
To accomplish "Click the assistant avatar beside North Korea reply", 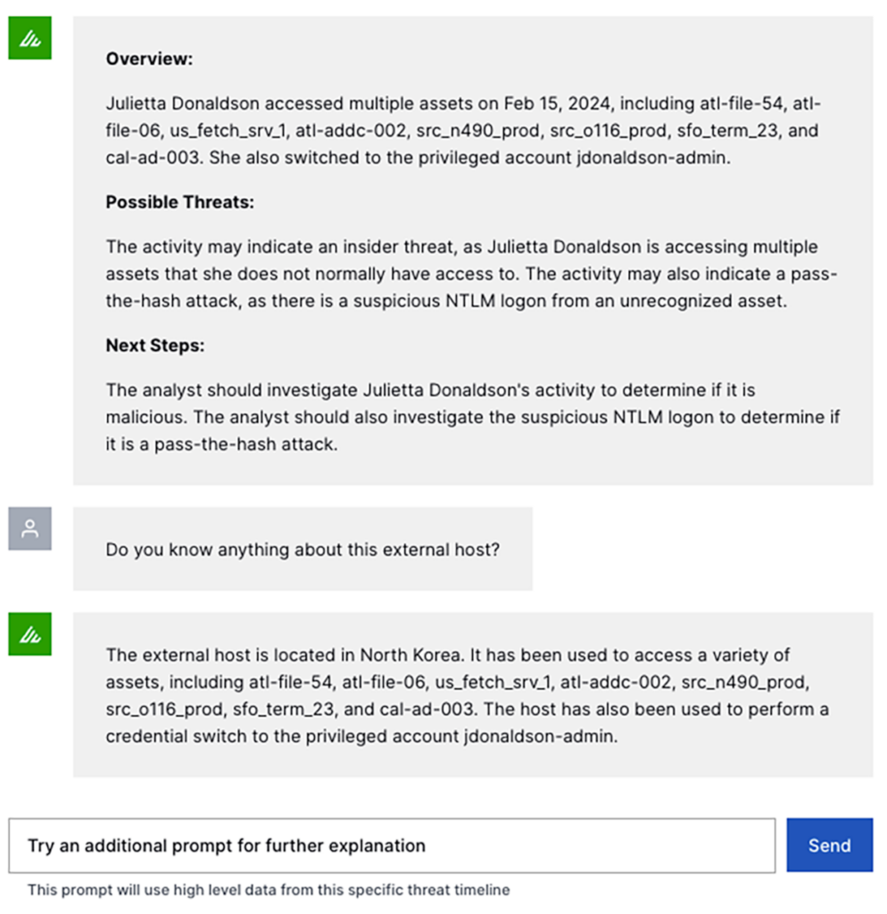I will pos(29,635).
